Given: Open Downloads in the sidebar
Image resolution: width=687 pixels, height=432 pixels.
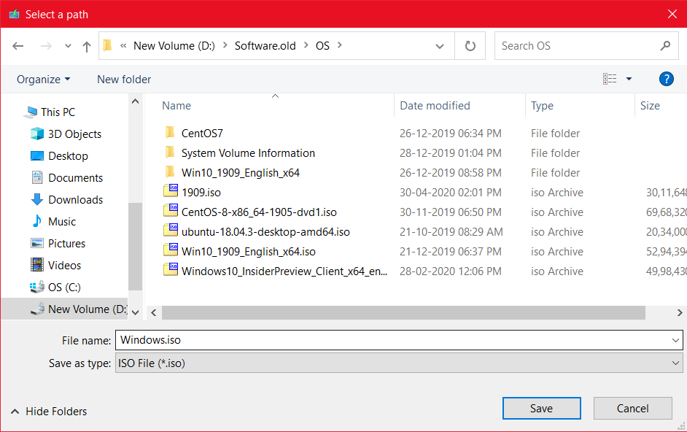Looking at the screenshot, I should (x=75, y=200).
